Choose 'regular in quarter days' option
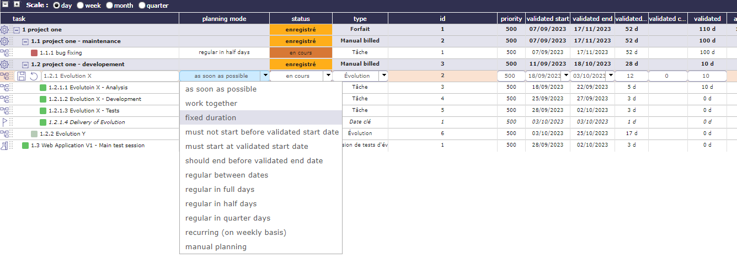Viewport: 737px width, 279px height. (261, 218)
